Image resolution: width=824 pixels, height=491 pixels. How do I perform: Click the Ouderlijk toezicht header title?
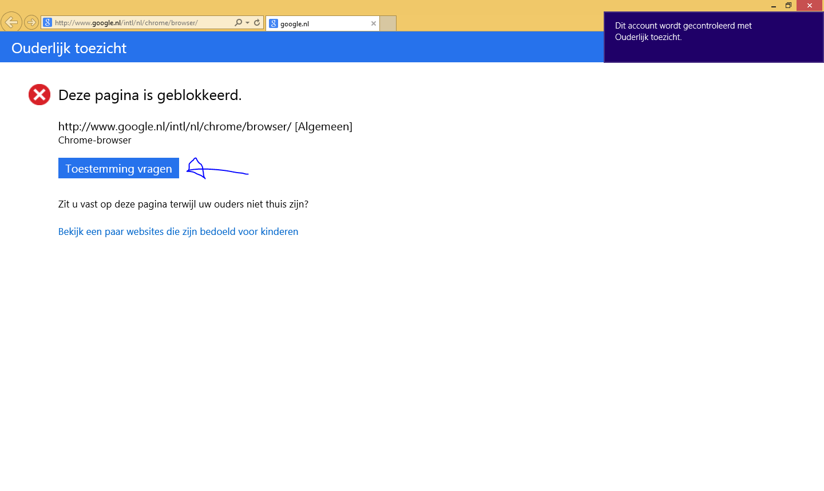click(69, 48)
